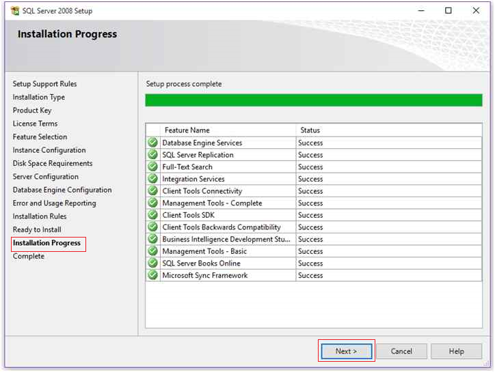The width and height of the screenshot is (495, 372).
Task: Cancel the setup wizard
Action: [x=401, y=351]
